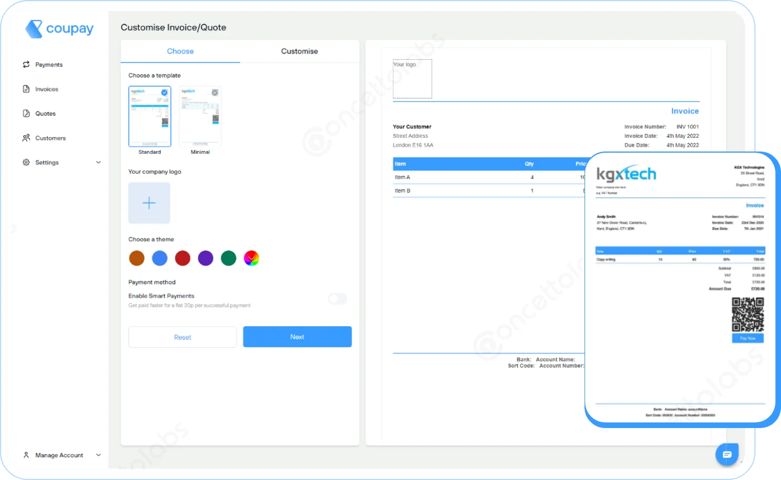The image size is (781, 480).
Task: Reset the template customisation
Action: [182, 337]
